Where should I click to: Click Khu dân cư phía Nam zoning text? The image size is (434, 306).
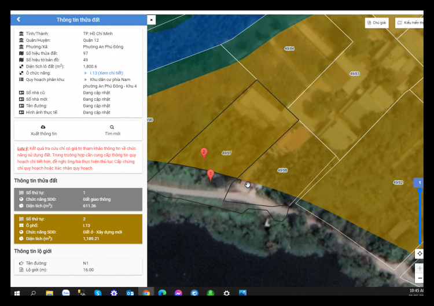tap(110, 83)
